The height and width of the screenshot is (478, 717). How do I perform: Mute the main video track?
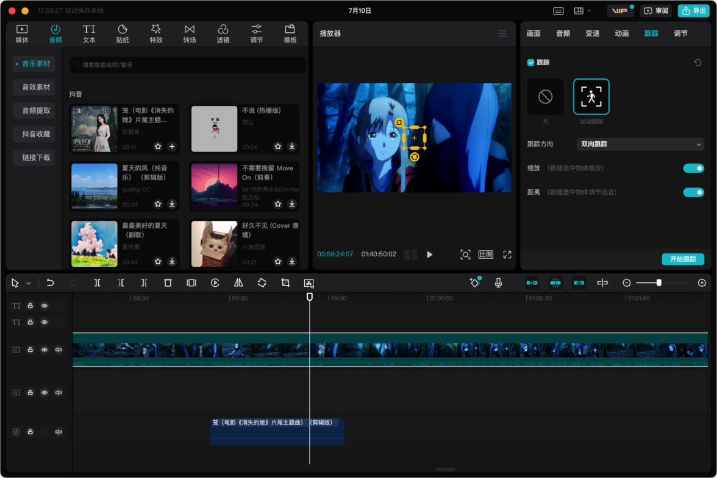tap(59, 350)
